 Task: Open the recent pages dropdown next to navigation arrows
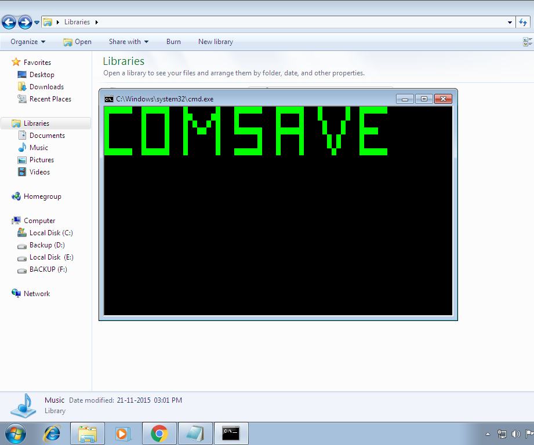(36, 22)
